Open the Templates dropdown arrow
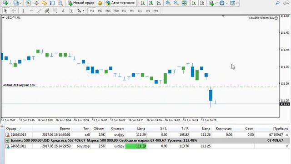The image size is (291, 164). click(x=237, y=3)
